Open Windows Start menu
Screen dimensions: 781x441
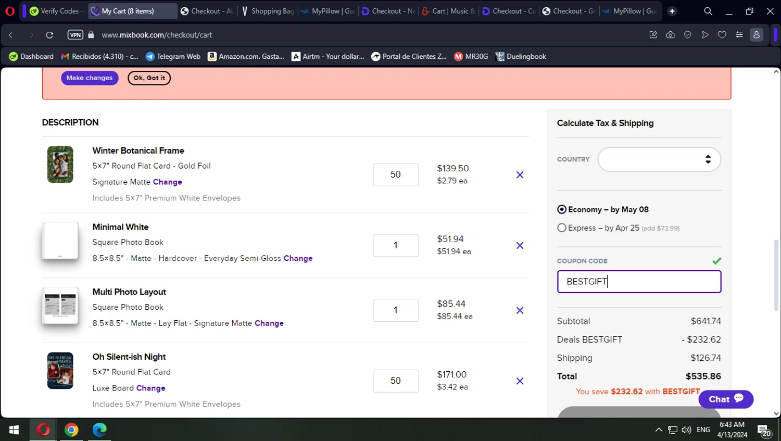pos(14,430)
